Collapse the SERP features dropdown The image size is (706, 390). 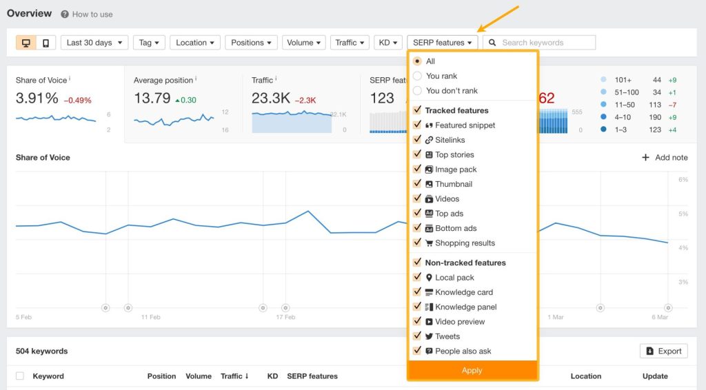coord(442,43)
